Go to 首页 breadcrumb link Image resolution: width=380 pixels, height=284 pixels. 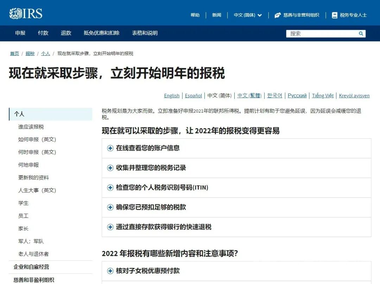(x=14, y=53)
